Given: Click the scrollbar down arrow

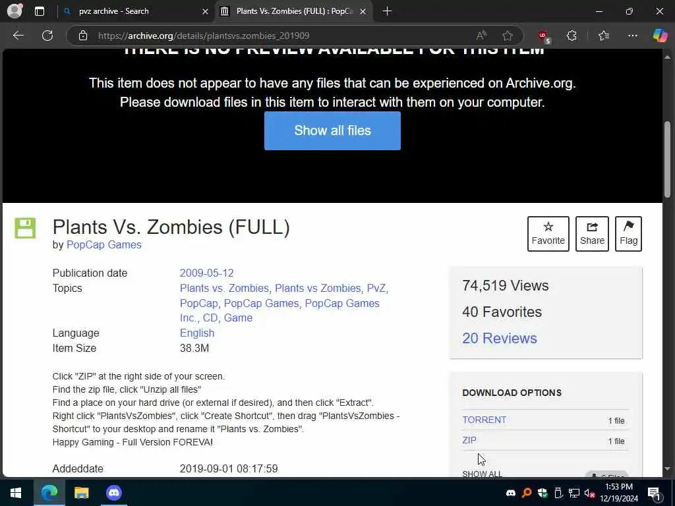Looking at the screenshot, I should 667,468.
